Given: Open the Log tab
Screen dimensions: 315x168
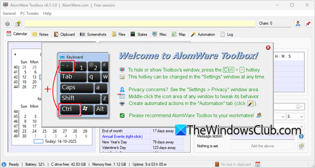Looking at the screenshot, I should [227, 34].
